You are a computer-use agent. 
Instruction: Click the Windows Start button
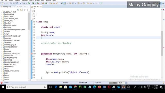[x=3, y=87]
